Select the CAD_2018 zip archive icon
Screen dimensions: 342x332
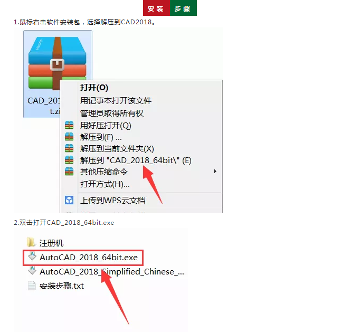click(57, 63)
